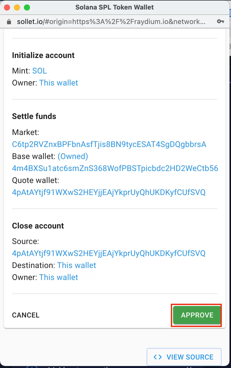
Task: Open the Quote wallet address under Settle funds
Action: (x=109, y=192)
